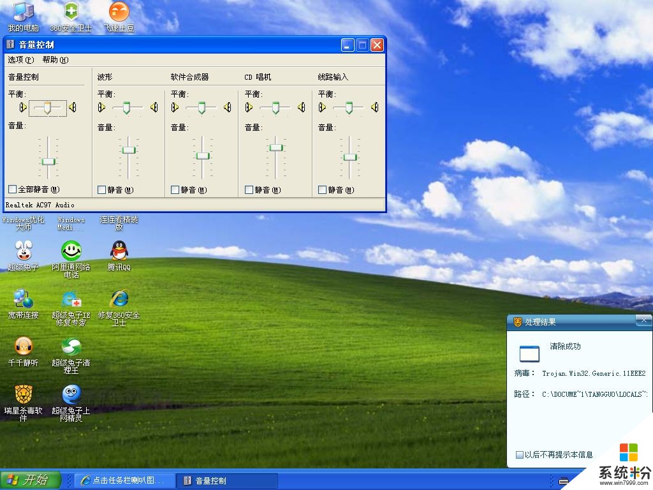The width and height of the screenshot is (653, 490).
Task: Click 清除成功 message text
Action: (565, 346)
